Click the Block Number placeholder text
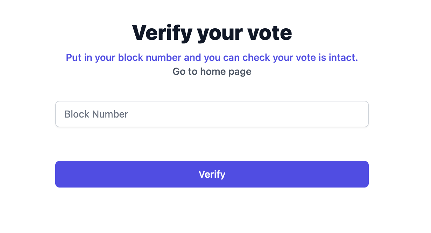The width and height of the screenshot is (431, 233). tap(96, 114)
